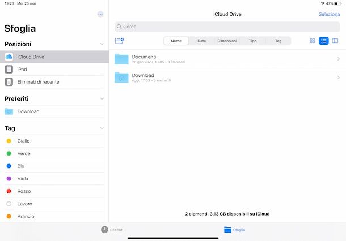Sort files by Tipo

(252, 41)
